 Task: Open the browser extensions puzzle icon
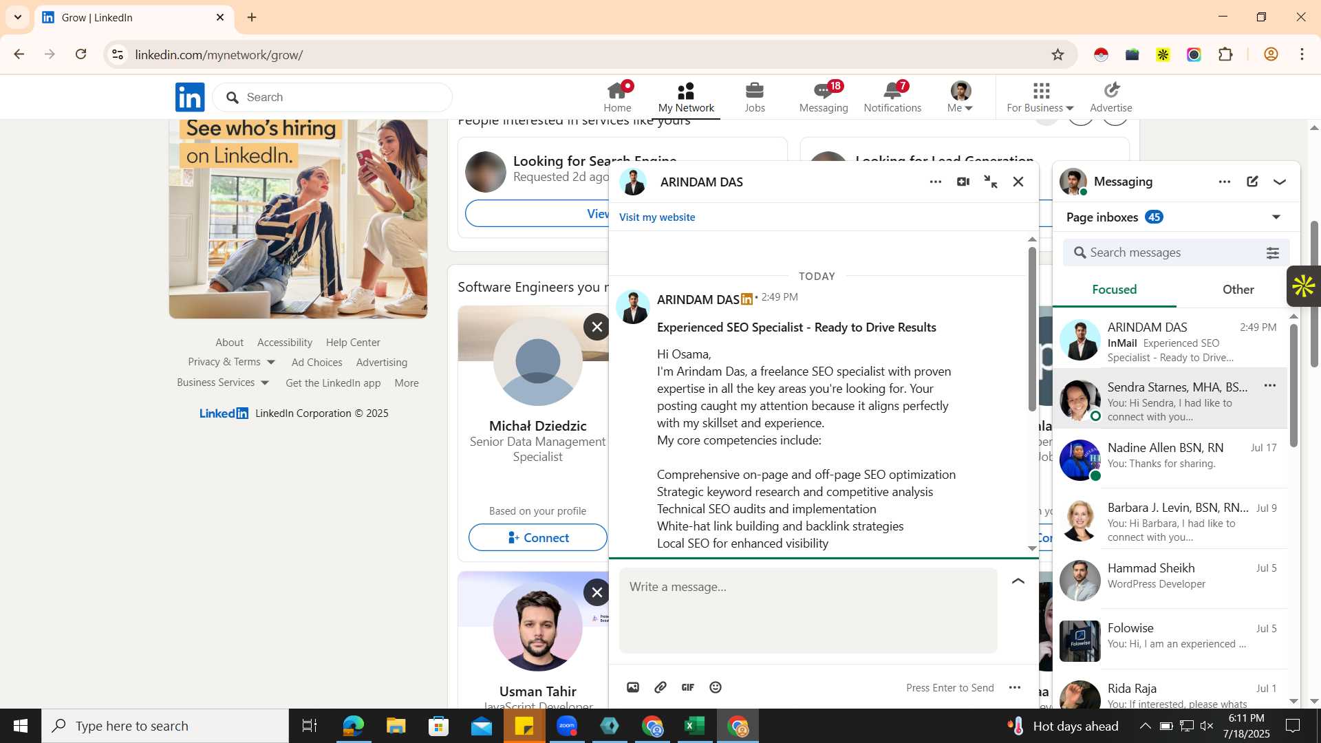pos(1225,54)
